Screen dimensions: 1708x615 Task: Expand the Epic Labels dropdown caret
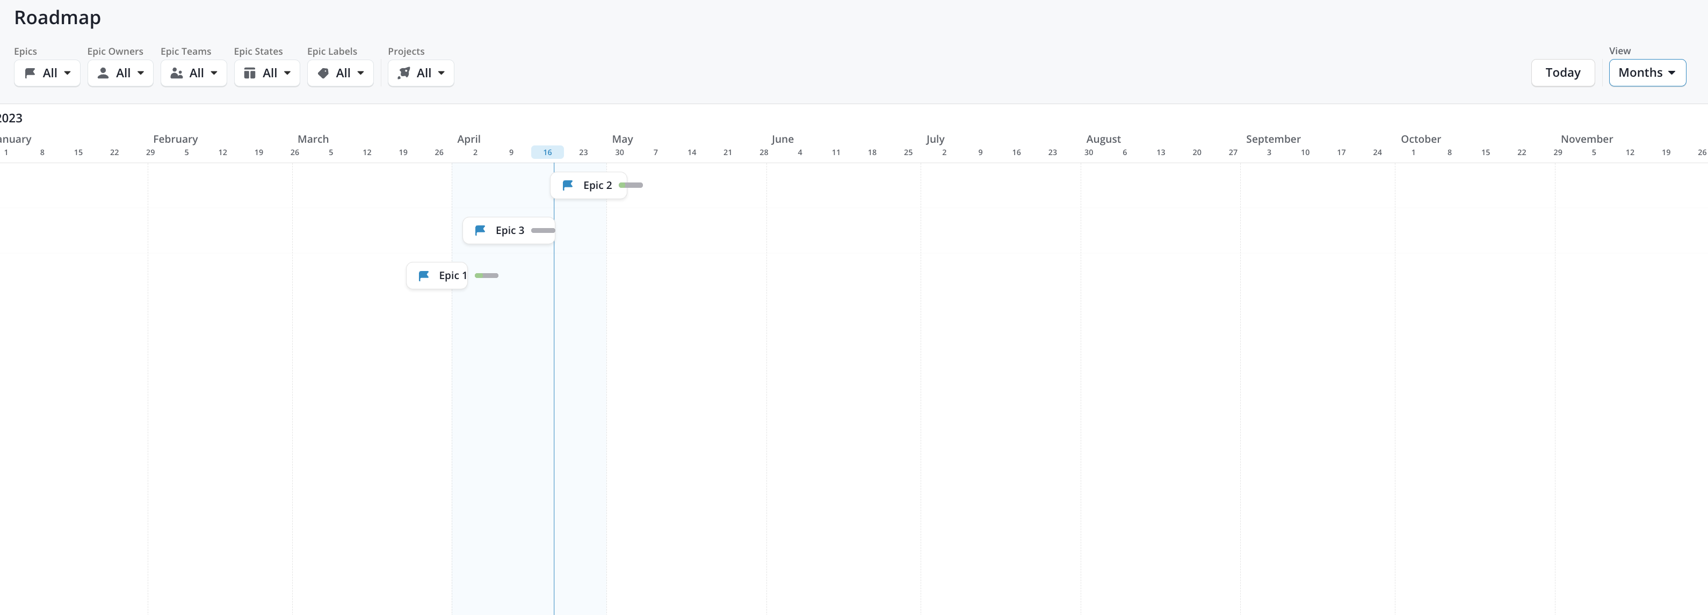coord(361,73)
